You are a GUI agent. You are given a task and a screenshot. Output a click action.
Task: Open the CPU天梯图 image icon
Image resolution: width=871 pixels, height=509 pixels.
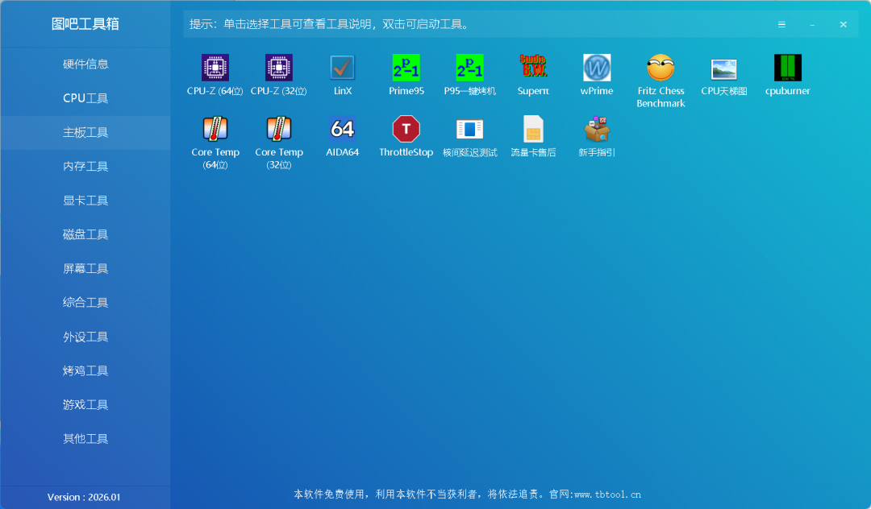point(723,69)
